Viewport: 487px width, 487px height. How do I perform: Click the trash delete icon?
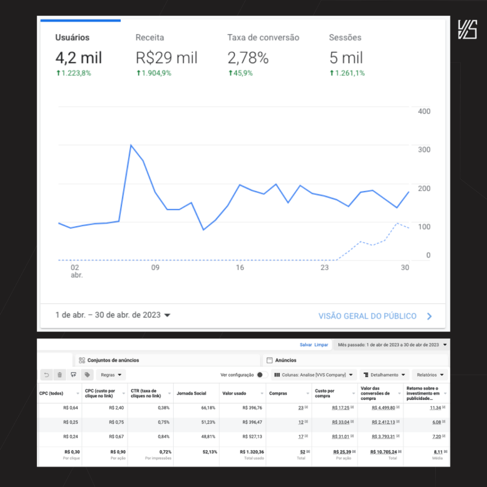pyautogui.click(x=60, y=375)
